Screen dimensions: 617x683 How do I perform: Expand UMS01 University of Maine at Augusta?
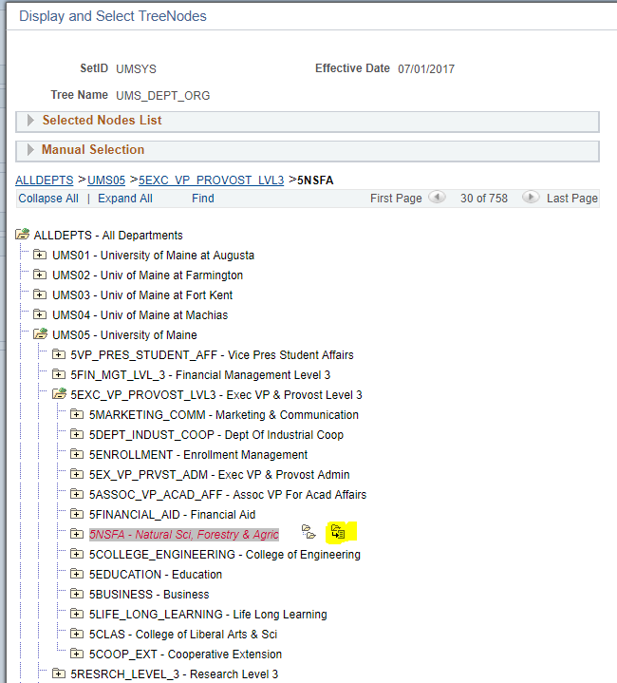click(40, 255)
